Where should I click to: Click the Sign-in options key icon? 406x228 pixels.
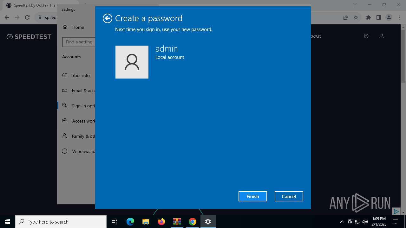point(65,105)
